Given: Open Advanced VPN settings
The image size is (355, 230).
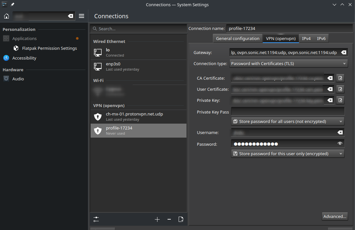Looking at the screenshot, I should click(x=334, y=216).
